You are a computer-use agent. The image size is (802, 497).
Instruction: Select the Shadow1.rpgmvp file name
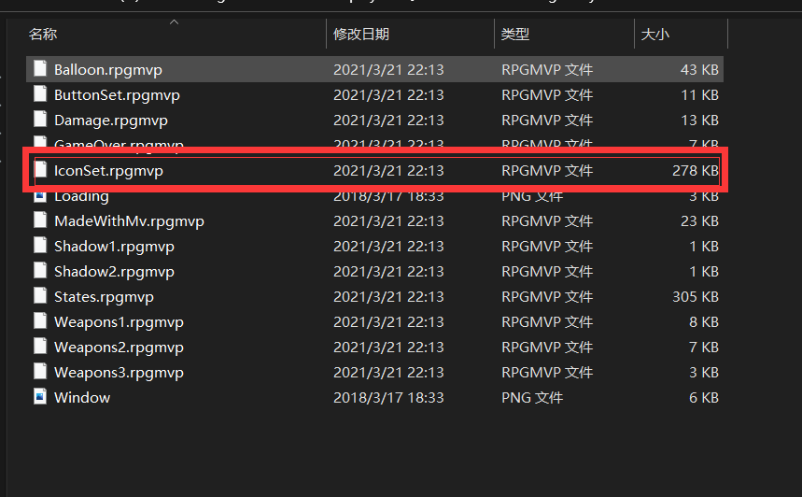[x=114, y=247]
